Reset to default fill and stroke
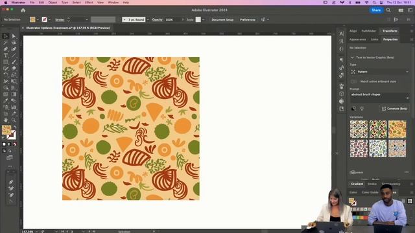415x233 pixels. pos(4,138)
